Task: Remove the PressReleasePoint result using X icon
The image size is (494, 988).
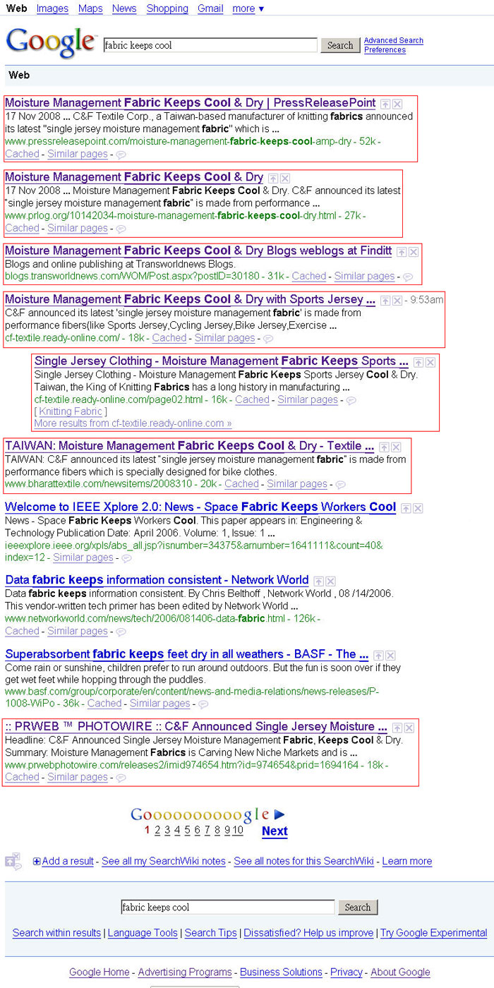Action: 397,104
